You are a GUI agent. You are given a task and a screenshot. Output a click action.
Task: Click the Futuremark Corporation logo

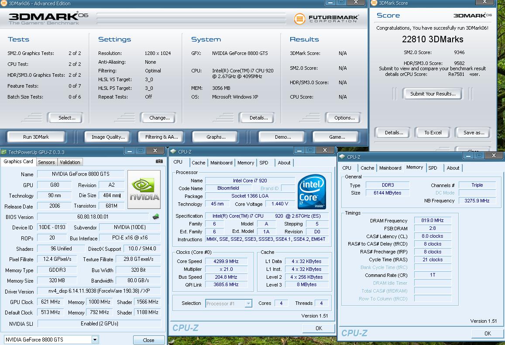(326, 18)
